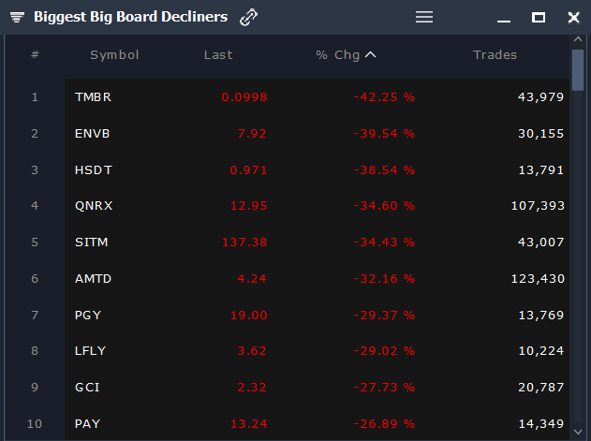Image resolution: width=591 pixels, height=441 pixels.
Task: Select the LFLY row
Action: coord(317,351)
